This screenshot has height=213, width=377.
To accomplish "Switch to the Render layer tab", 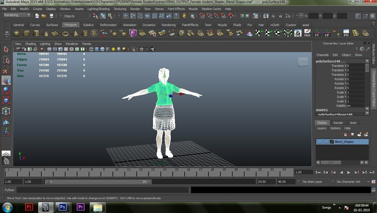I will [338, 123].
